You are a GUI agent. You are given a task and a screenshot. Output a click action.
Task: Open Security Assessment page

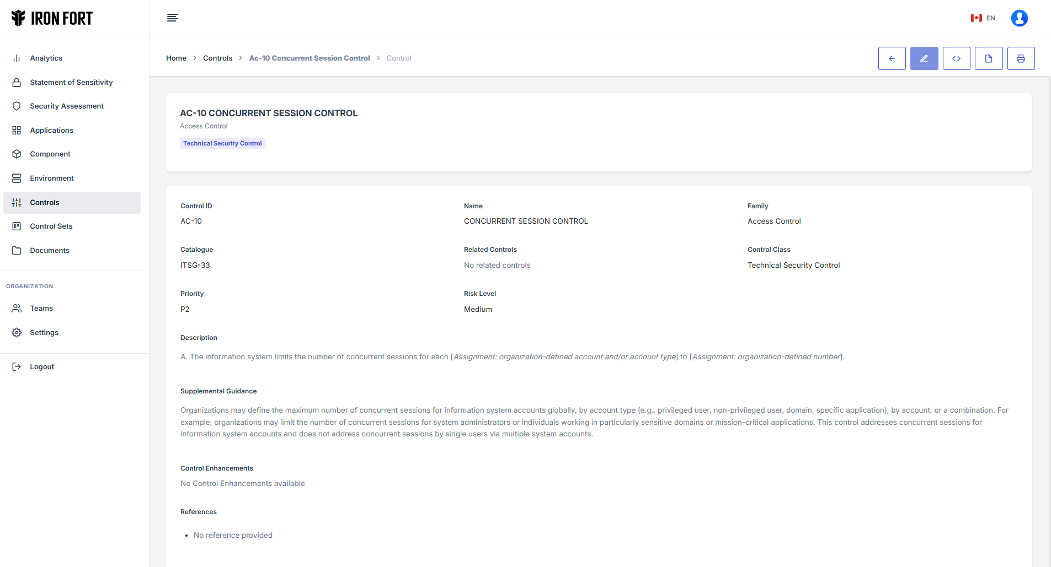pos(67,106)
